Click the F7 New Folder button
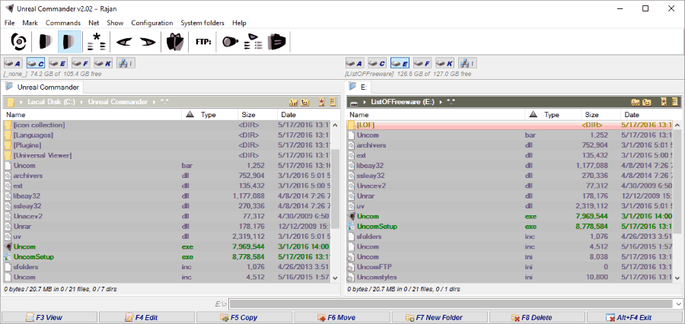 pos(440,317)
